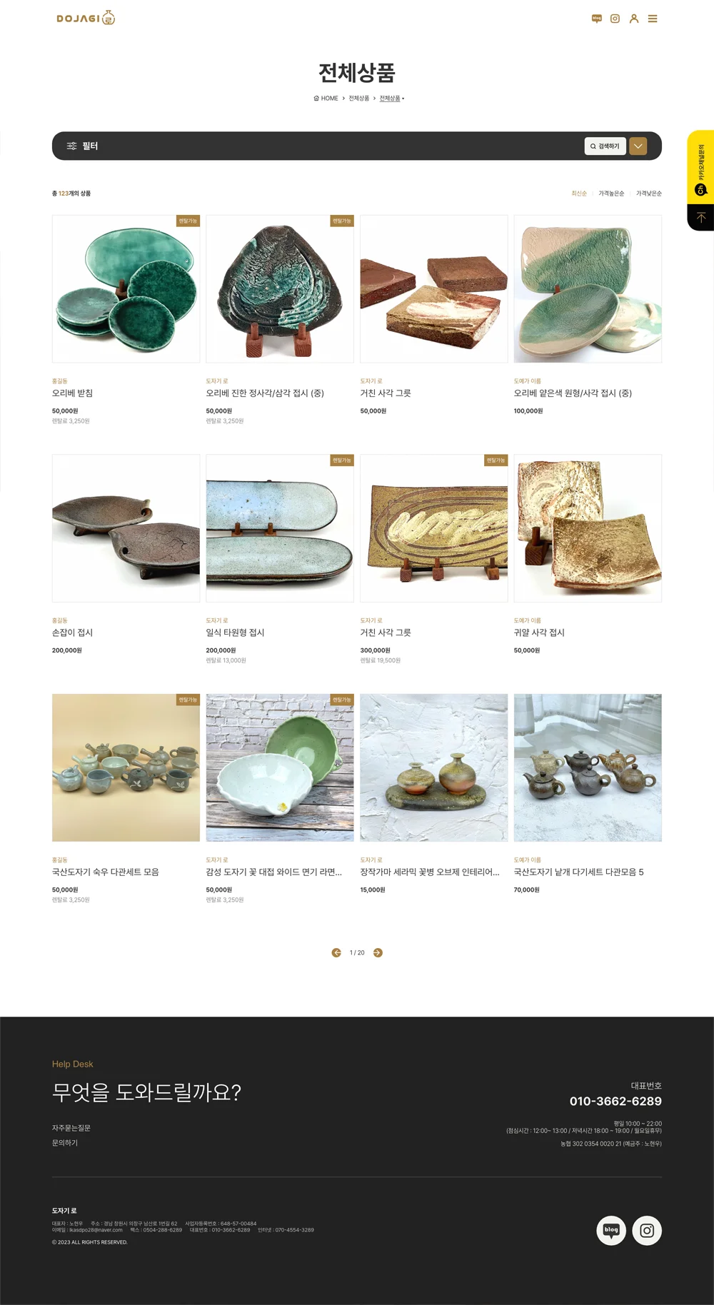Open the hamburger menu icon
This screenshot has height=1305, width=714.
[x=653, y=19]
